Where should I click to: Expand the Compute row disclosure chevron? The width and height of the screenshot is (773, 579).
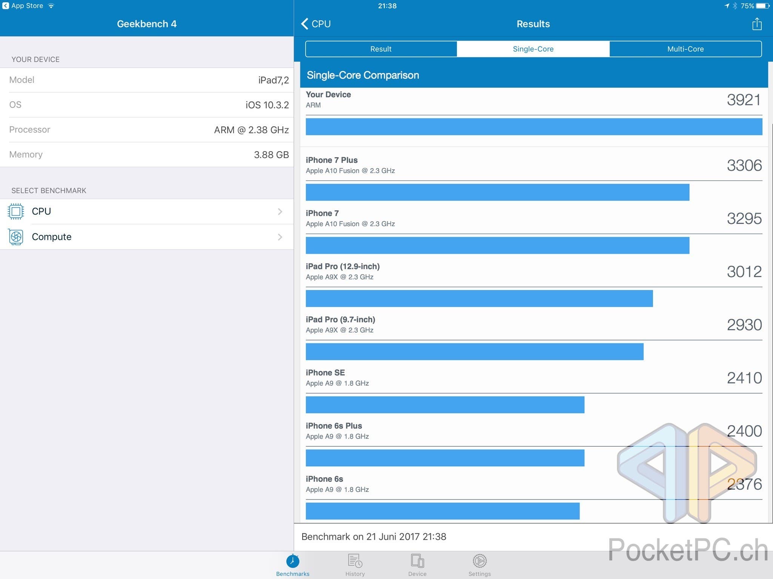pos(280,237)
